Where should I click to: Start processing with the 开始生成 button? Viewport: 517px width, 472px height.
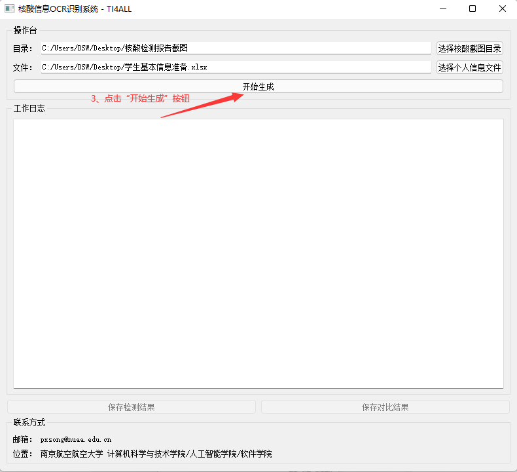click(258, 87)
